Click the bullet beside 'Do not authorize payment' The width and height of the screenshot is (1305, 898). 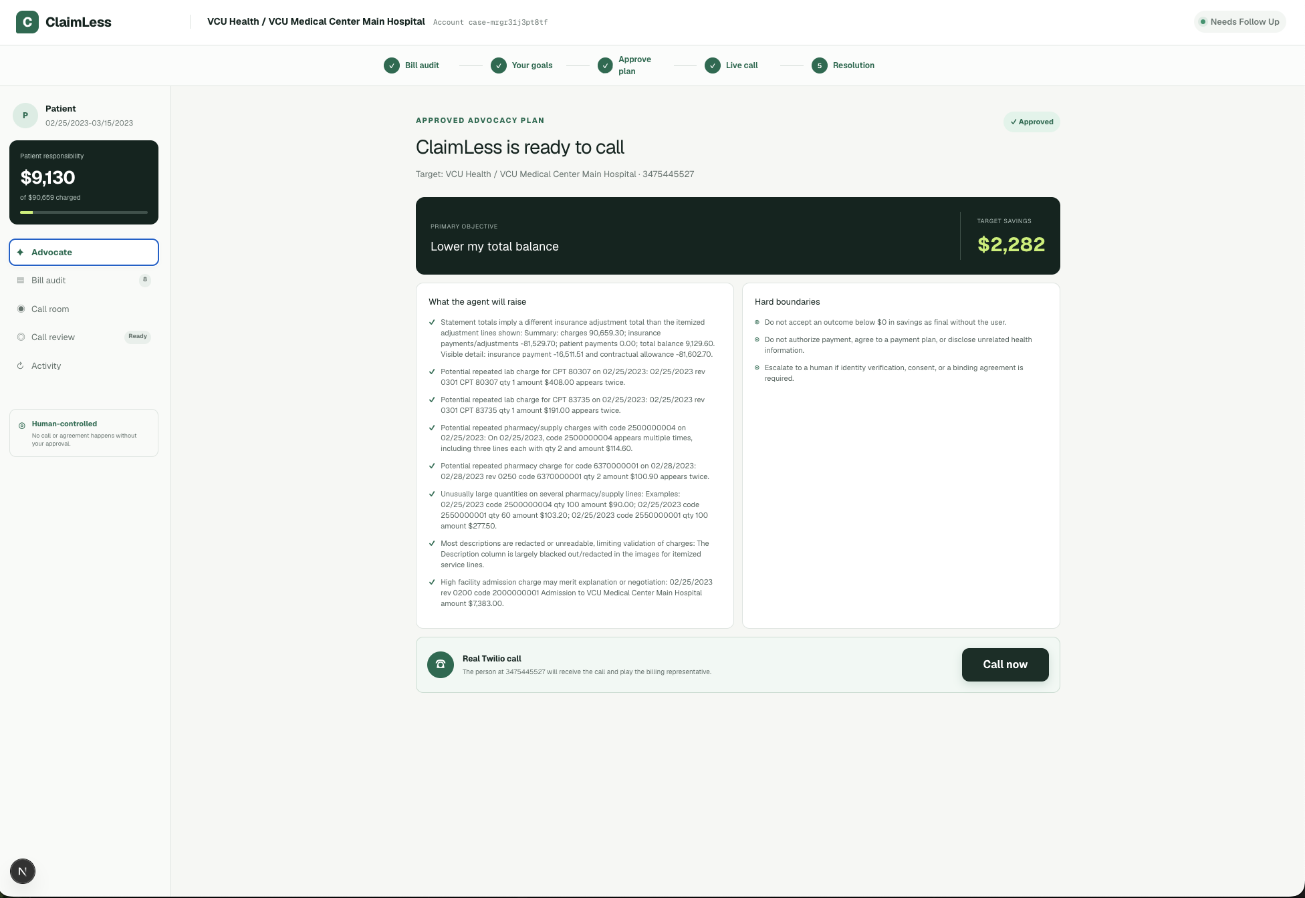(x=757, y=339)
